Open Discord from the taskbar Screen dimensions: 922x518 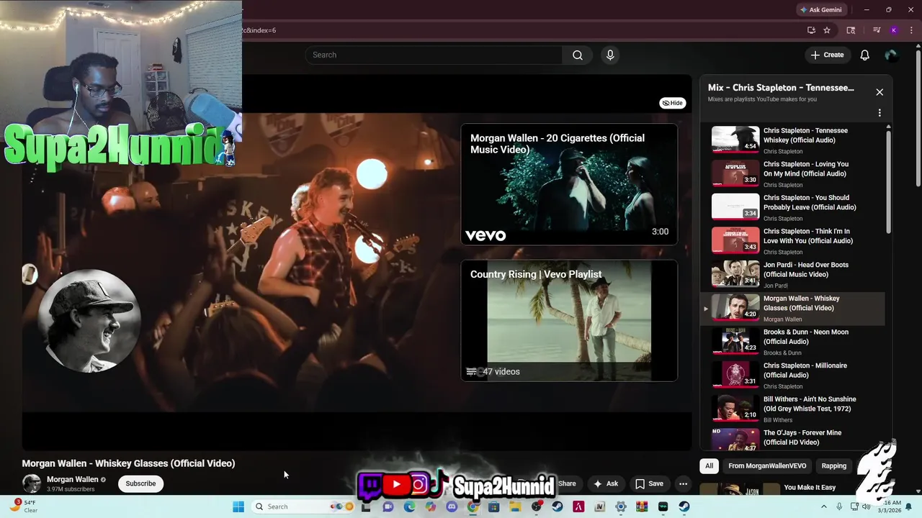click(x=452, y=506)
